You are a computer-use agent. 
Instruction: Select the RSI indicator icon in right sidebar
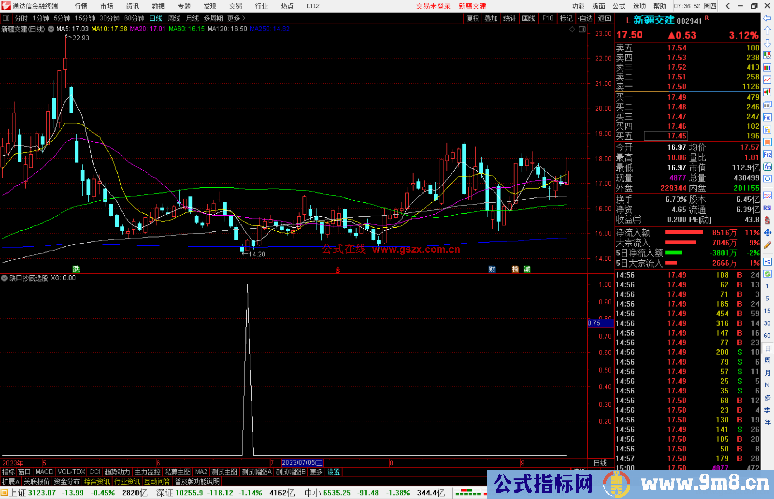[768, 207]
